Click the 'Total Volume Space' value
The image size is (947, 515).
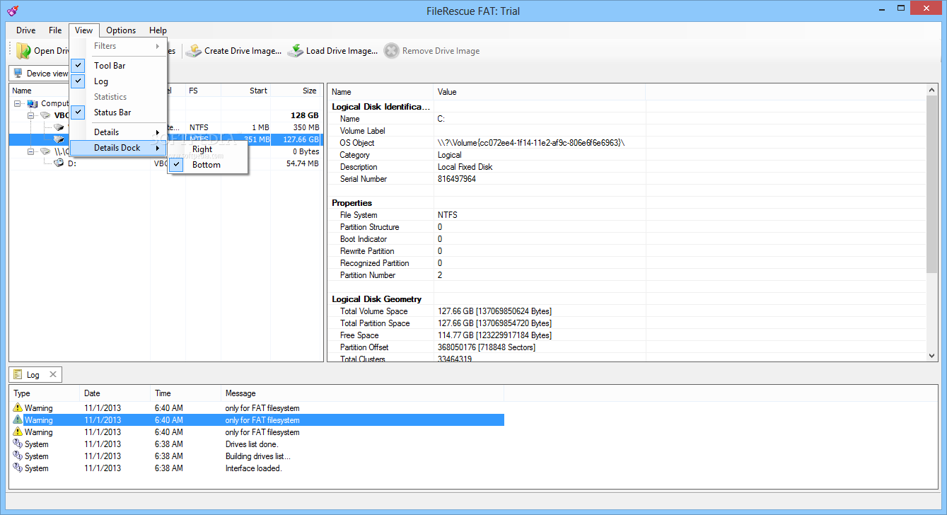pyautogui.click(x=494, y=311)
